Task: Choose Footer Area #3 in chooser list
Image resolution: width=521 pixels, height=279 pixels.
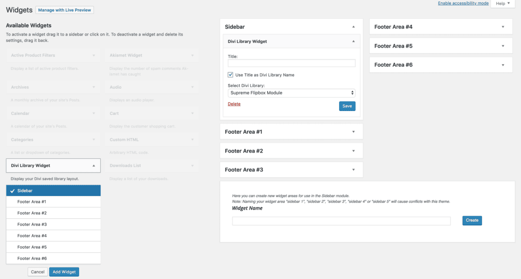Action: tap(53, 224)
